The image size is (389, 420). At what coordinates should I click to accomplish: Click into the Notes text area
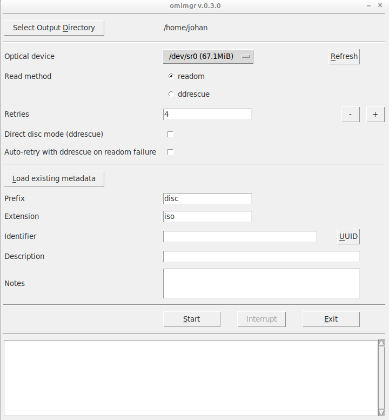261,283
